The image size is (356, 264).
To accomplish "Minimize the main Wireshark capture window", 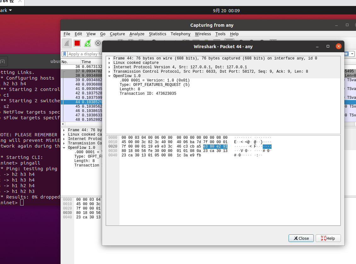I will point(336,25).
